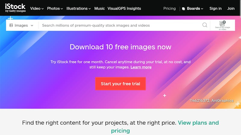241x135 pixels.
Task: Open VisualGPS Insights
Action: 124,8
